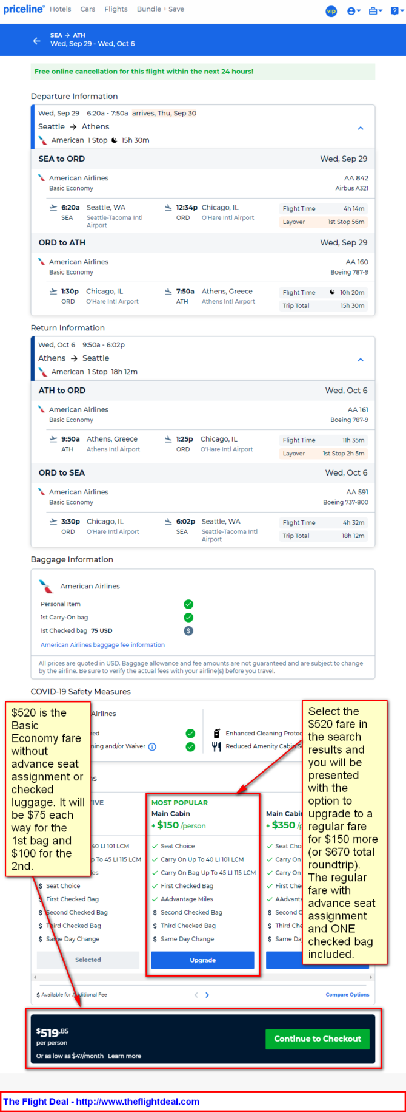This screenshot has height=1112, width=406.
Task: Click the Selected Basic Economy button
Action: click(x=88, y=960)
